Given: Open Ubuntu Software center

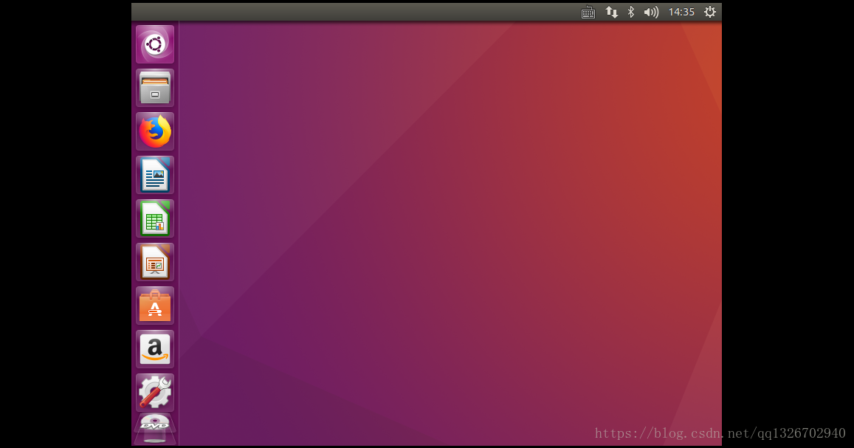Looking at the screenshot, I should 155,306.
